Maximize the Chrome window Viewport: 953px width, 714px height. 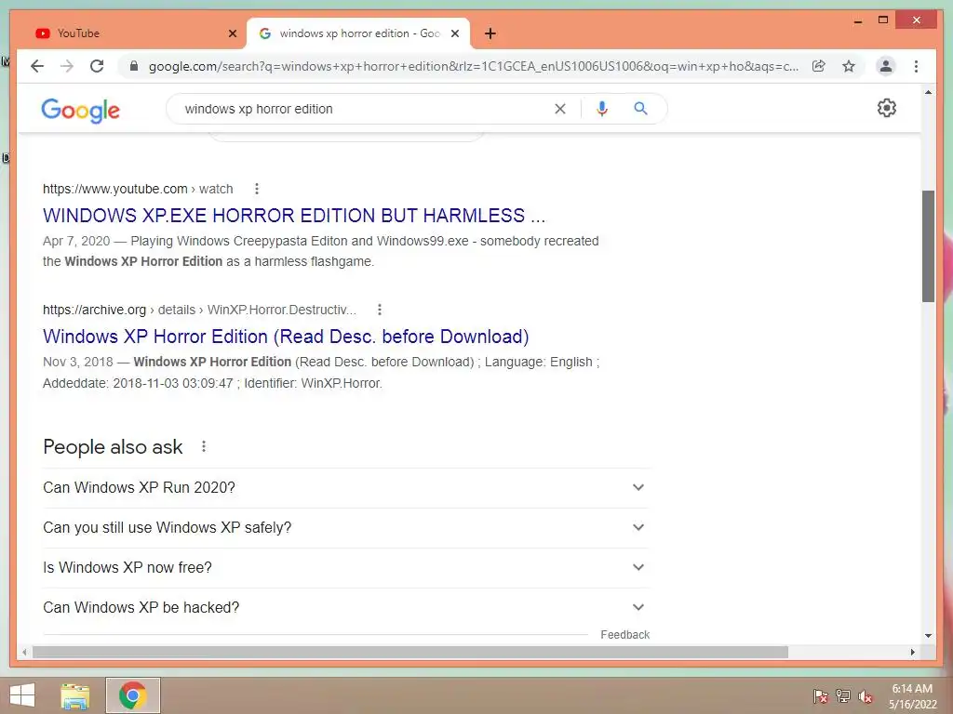coord(883,20)
